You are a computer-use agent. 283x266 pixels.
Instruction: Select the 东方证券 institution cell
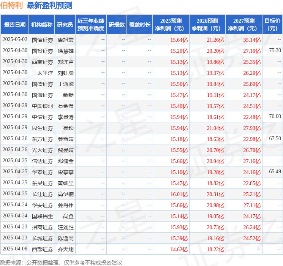click(43, 139)
